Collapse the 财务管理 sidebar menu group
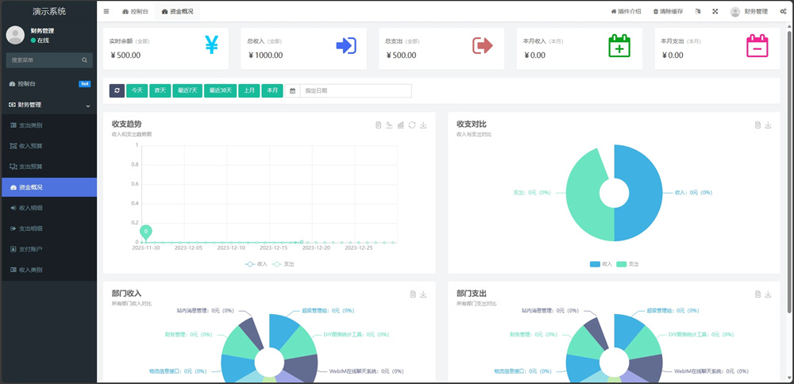The height and width of the screenshot is (384, 794). (48, 106)
